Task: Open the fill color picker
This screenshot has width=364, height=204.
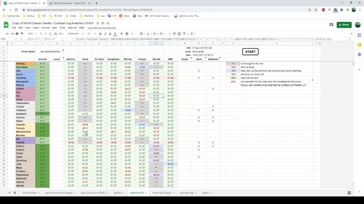Action: click(x=122, y=34)
